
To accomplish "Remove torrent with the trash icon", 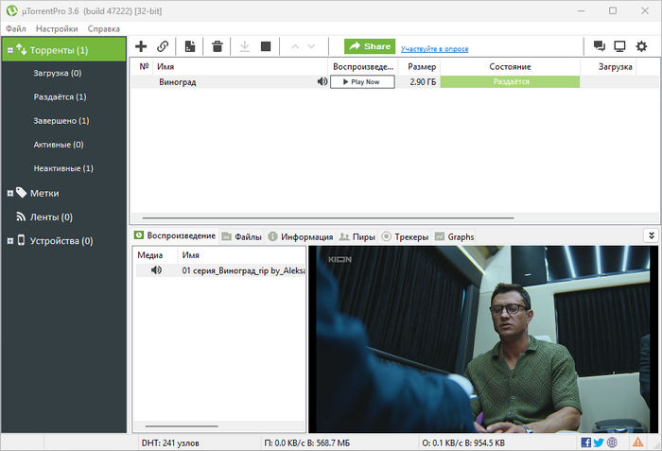I will (217, 46).
